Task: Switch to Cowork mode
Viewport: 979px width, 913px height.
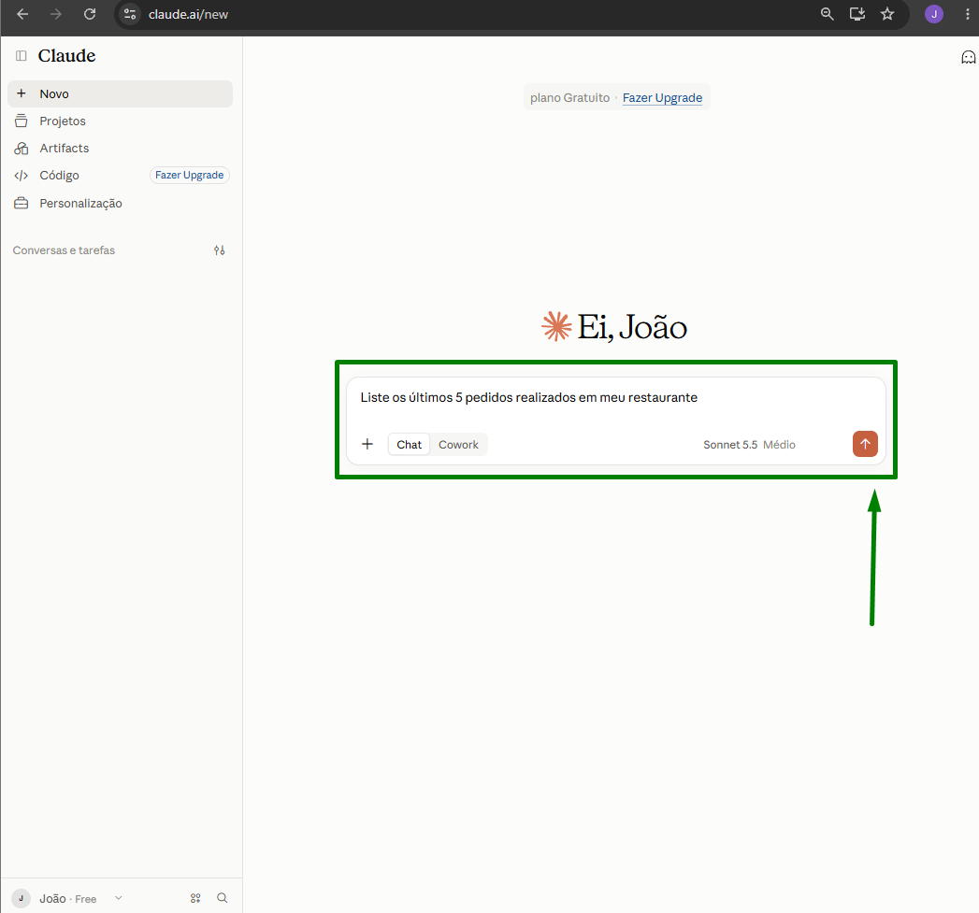Action: click(x=458, y=444)
